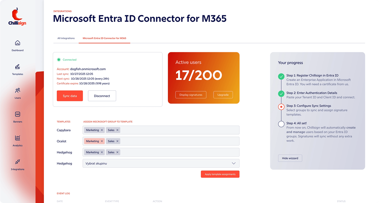Select Microsoft Entra ID Connector tab
The width and height of the screenshot is (379, 203).
tap(104, 38)
